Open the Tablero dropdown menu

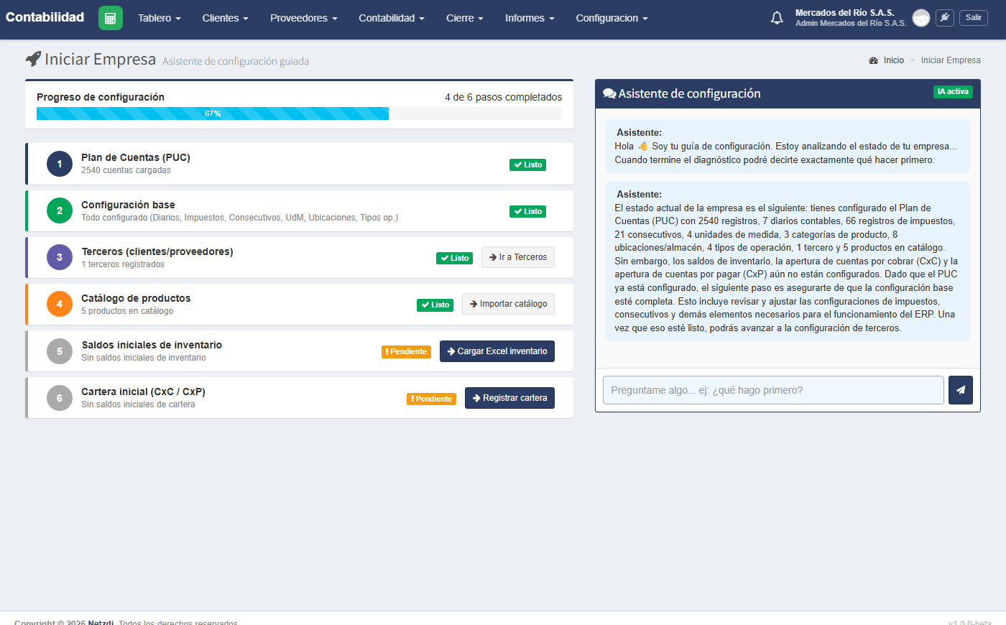click(x=160, y=18)
